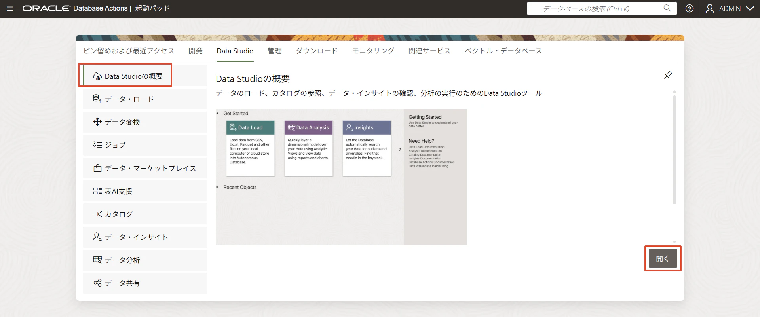
Task: Click the Insights card in preview
Action: 367,148
